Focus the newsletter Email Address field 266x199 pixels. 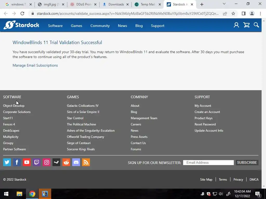pyautogui.click(x=208, y=163)
